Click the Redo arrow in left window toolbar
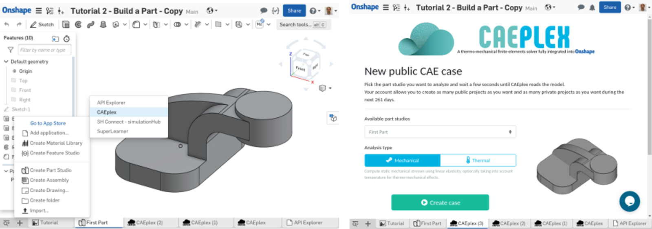This screenshot has width=652, height=229. pos(19,24)
